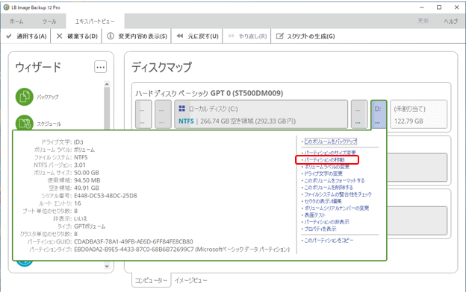This screenshot has width=466, height=292.
Task: Click the 更新 item in top bar
Action: click(423, 21)
